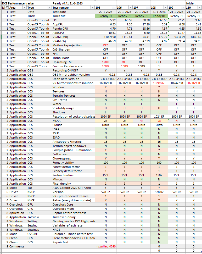Select VRAM (%) value 4.97
Viewport: 202px width, 254px height.
[x=159, y=41]
